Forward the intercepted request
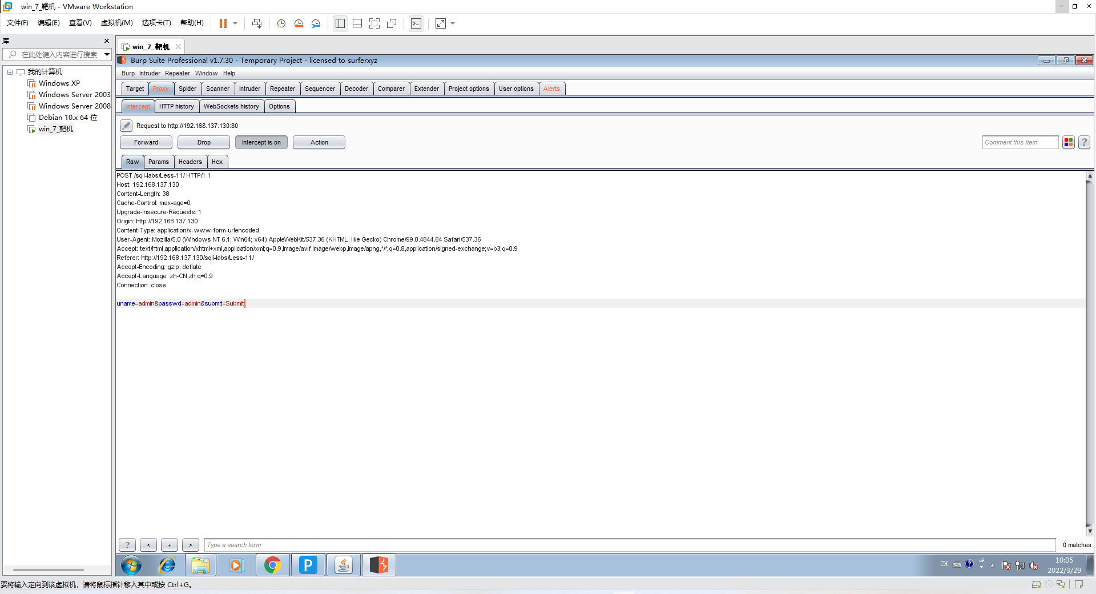Image resolution: width=1096 pixels, height=594 pixels. (146, 142)
